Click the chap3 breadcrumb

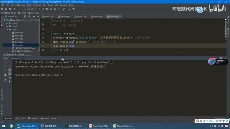pyautogui.click(x=22, y=13)
